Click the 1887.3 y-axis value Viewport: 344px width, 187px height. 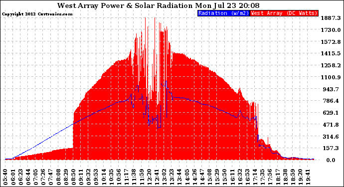(x=331, y=18)
